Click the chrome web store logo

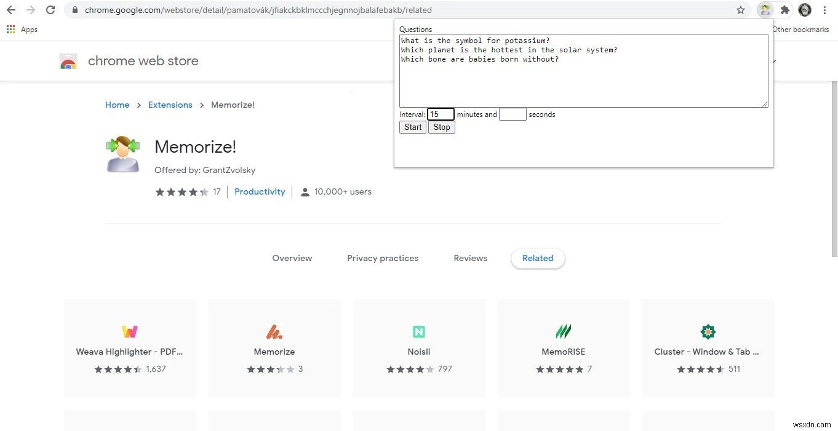pos(68,61)
